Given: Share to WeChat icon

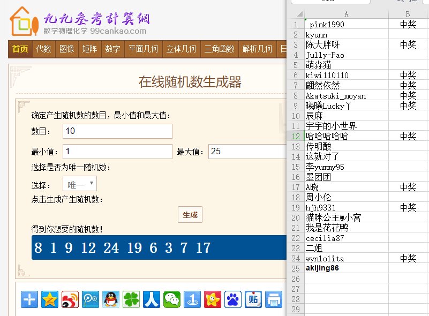Looking at the screenshot, I should (x=172, y=299).
